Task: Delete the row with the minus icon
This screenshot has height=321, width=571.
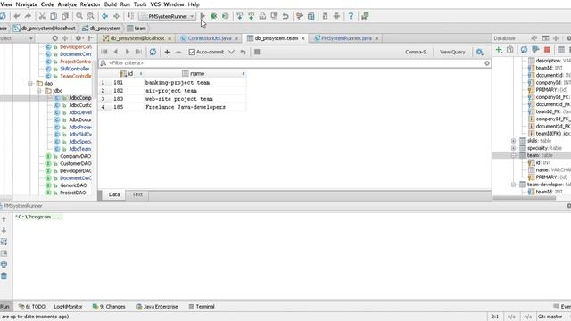Action: point(178,52)
